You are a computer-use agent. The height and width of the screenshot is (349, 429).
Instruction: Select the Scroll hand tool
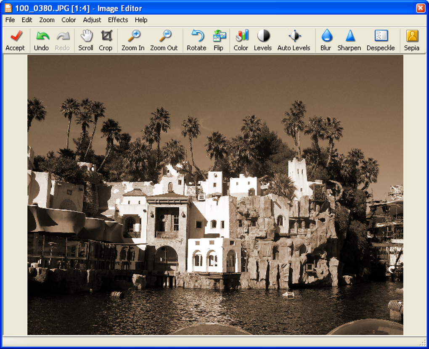(x=86, y=40)
